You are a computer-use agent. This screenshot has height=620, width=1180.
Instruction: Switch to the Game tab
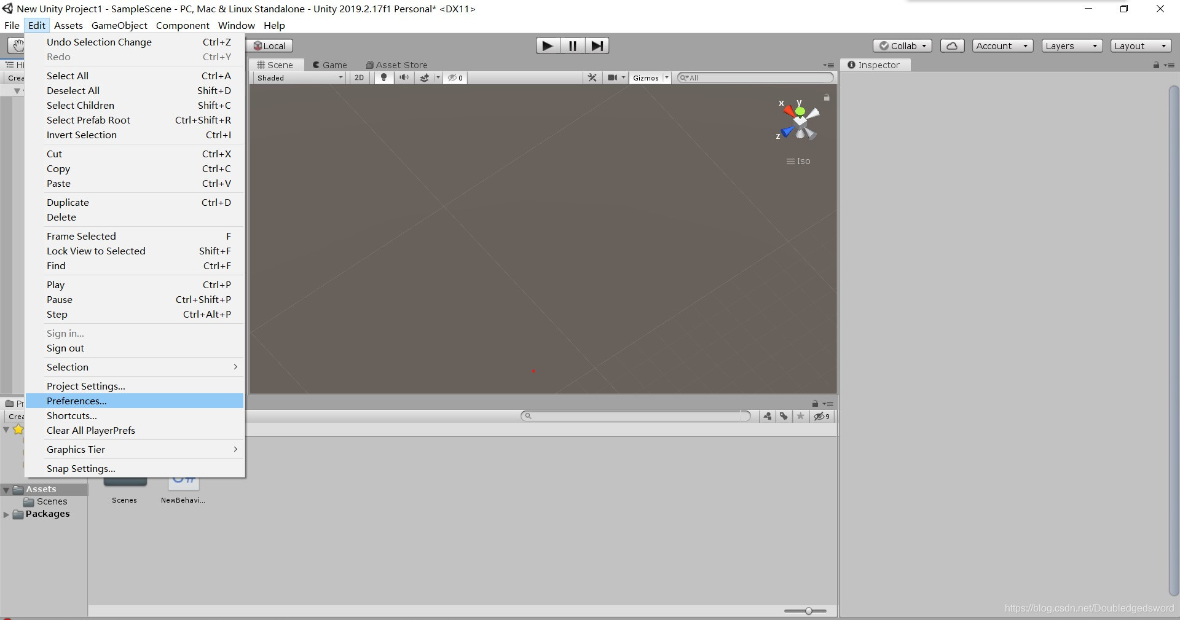[x=329, y=65]
